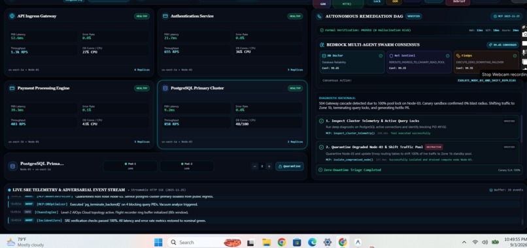Click the 12.6ms P99 latency value
This screenshot has width=527, height=248.
17,38
